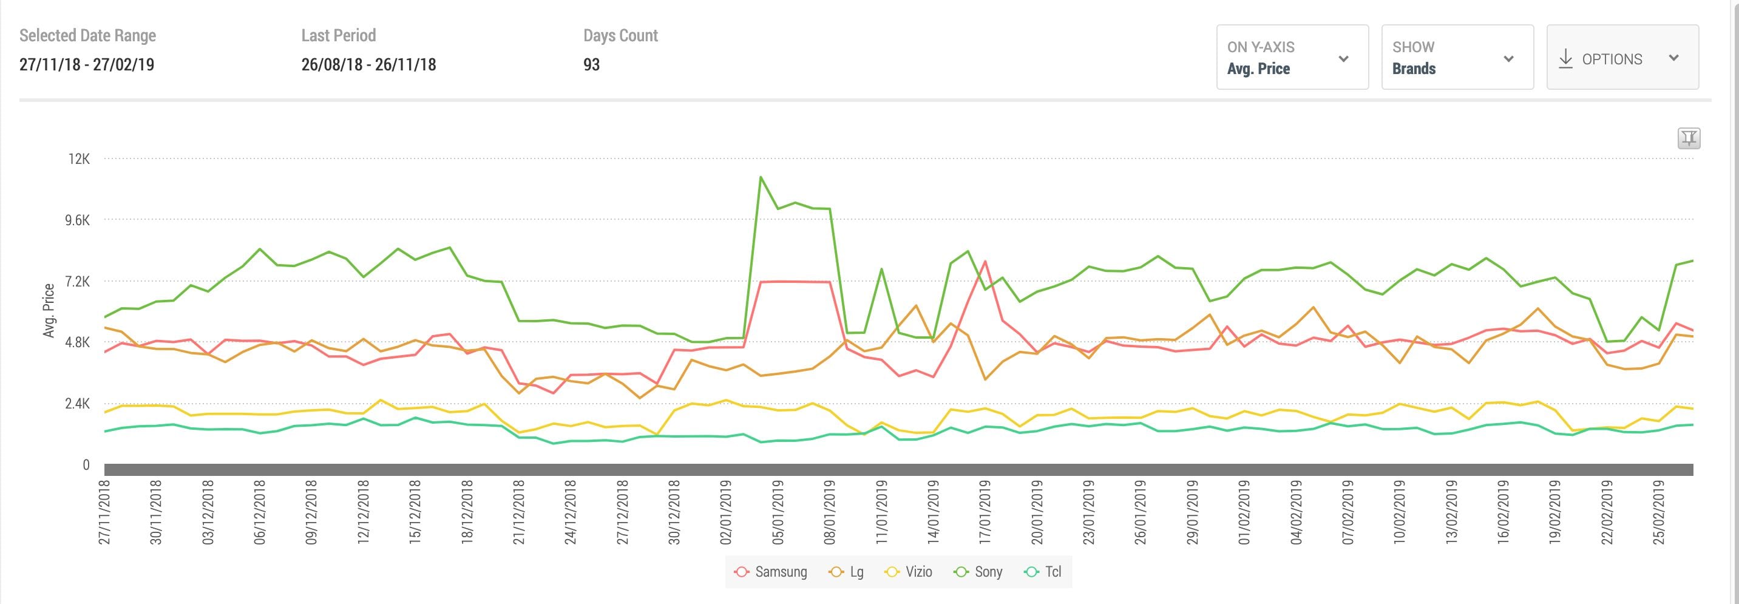
Task: Click the Last Period date range
Action: coord(368,65)
